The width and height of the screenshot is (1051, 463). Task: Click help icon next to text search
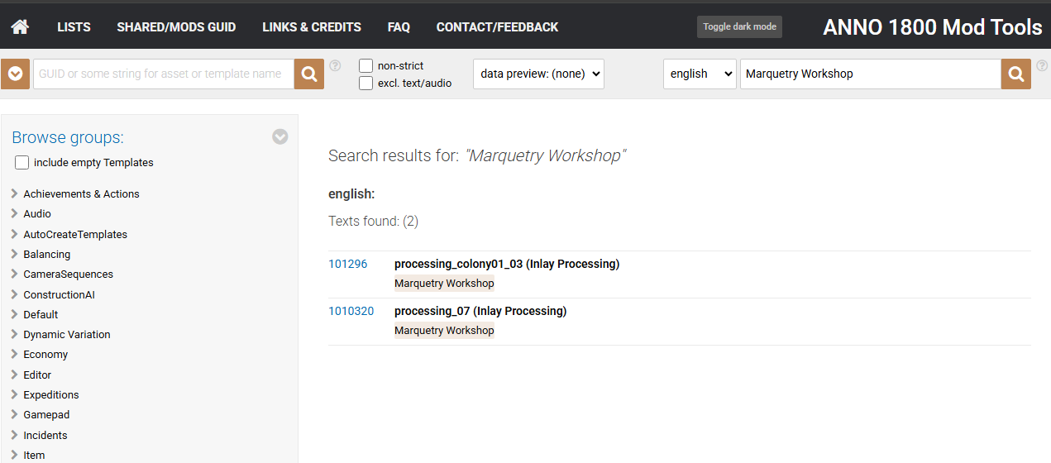coord(1041,65)
